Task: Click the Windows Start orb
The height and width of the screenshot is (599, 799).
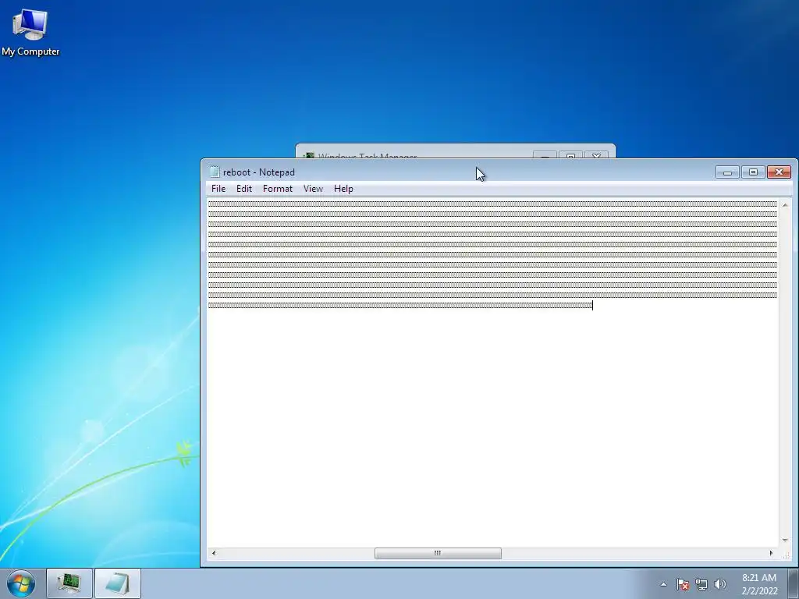Action: coord(21,583)
